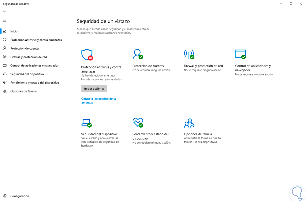Select Control de aplicaciones y navegador in sidebar
Screen dimensions: 306x202
click(x=34, y=65)
